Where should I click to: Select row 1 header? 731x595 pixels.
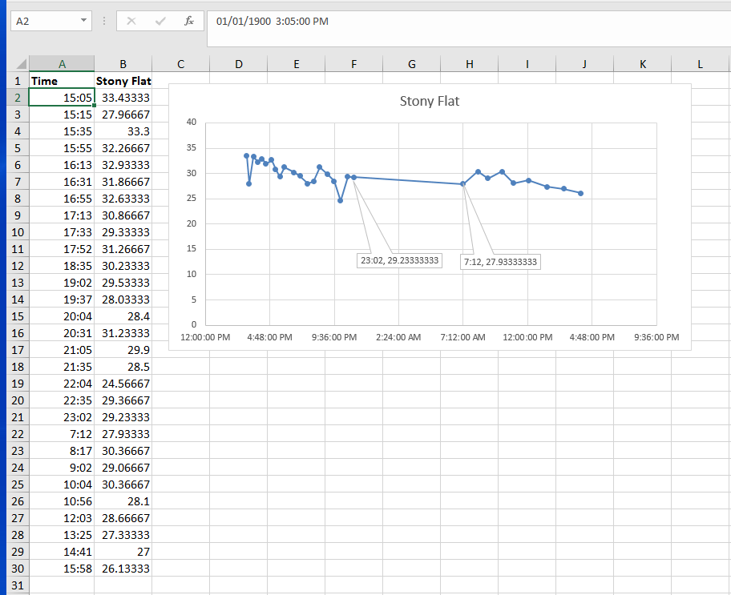[x=18, y=81]
